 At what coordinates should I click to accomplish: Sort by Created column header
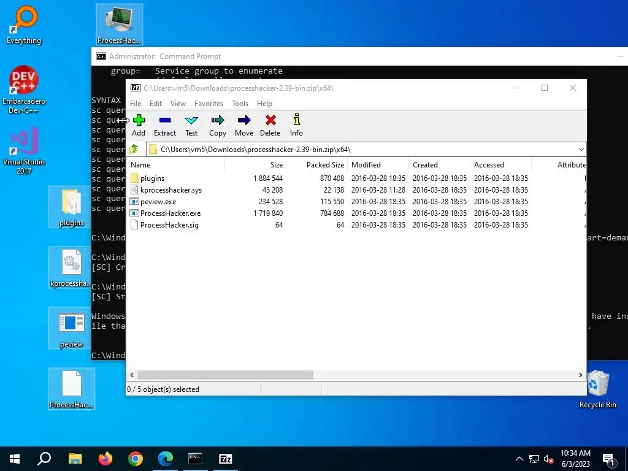pos(439,164)
